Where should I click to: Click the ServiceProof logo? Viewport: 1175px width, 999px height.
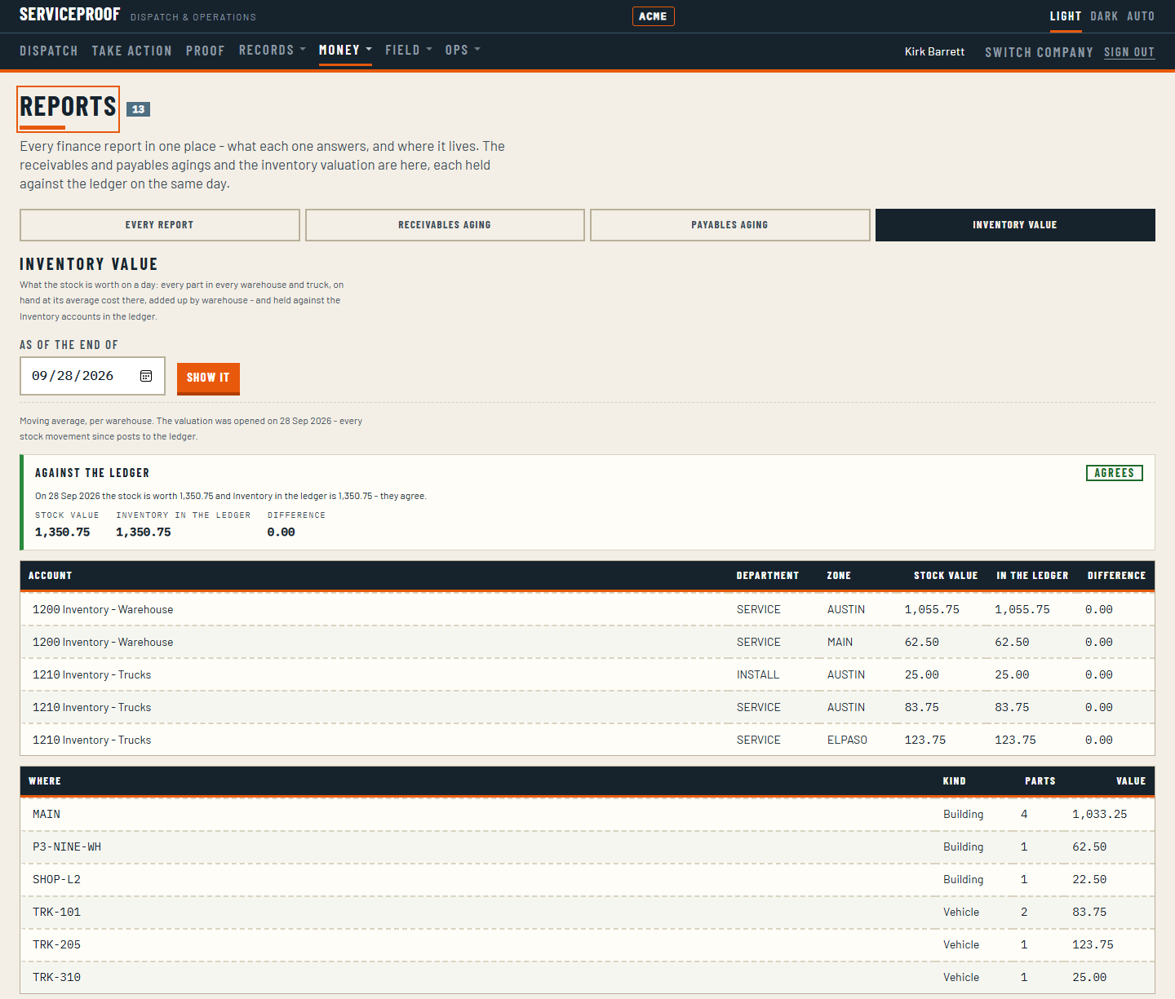(x=69, y=15)
